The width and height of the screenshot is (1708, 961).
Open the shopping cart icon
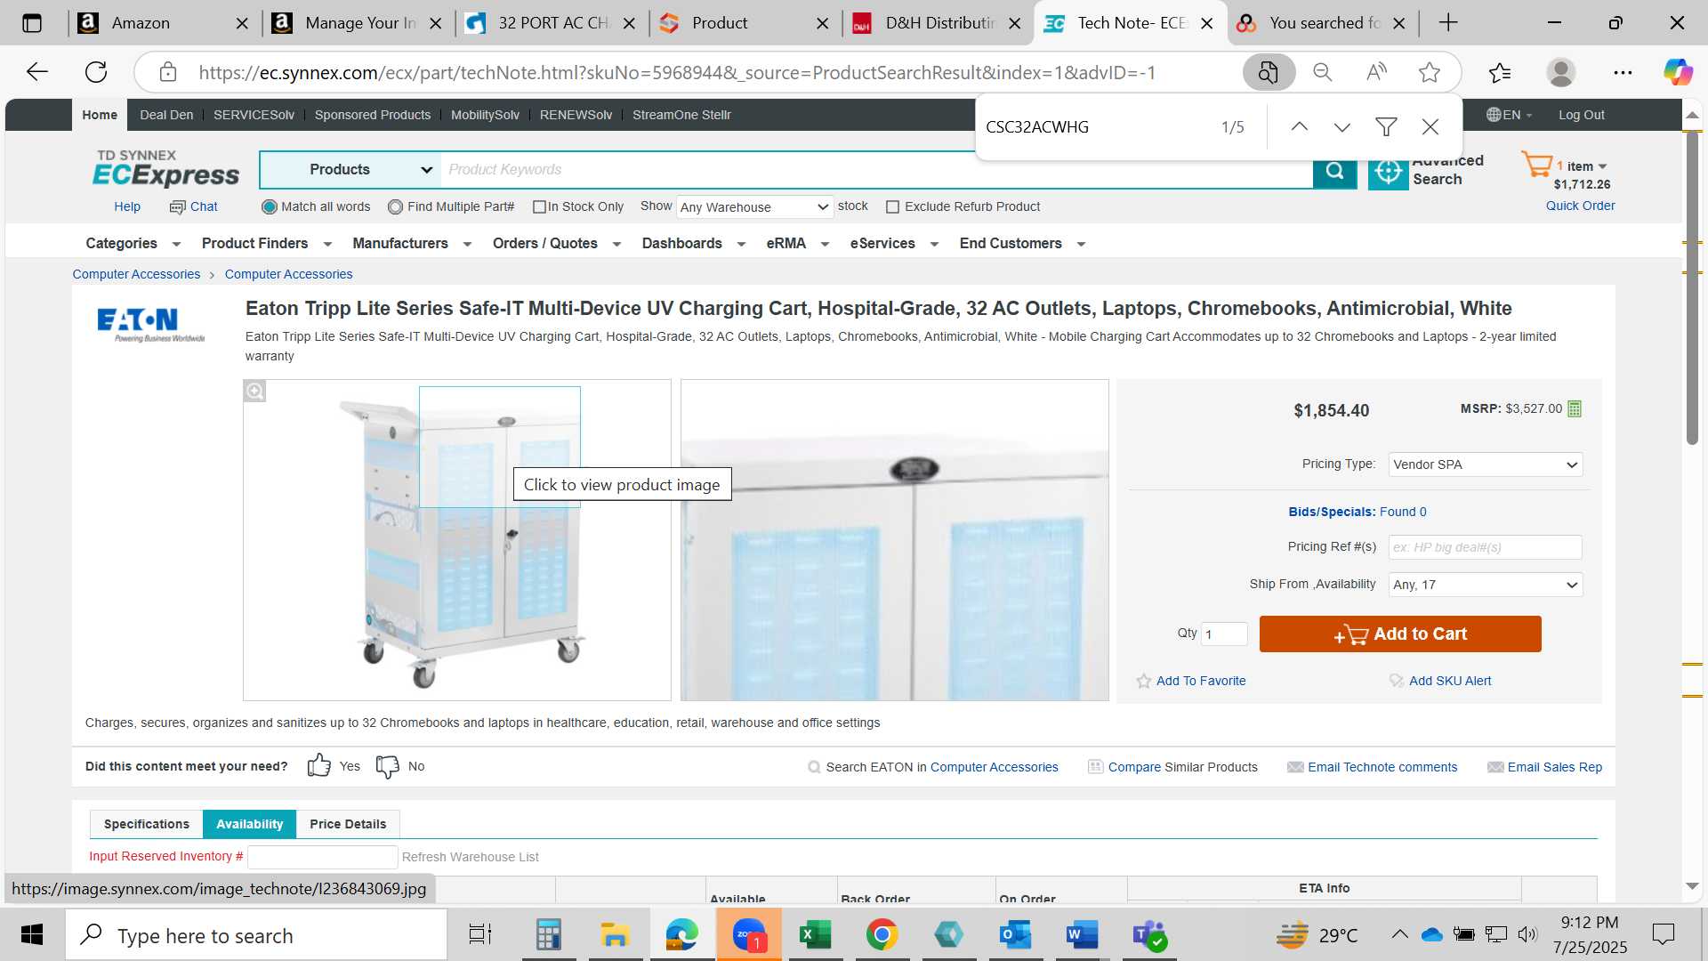pyautogui.click(x=1536, y=165)
